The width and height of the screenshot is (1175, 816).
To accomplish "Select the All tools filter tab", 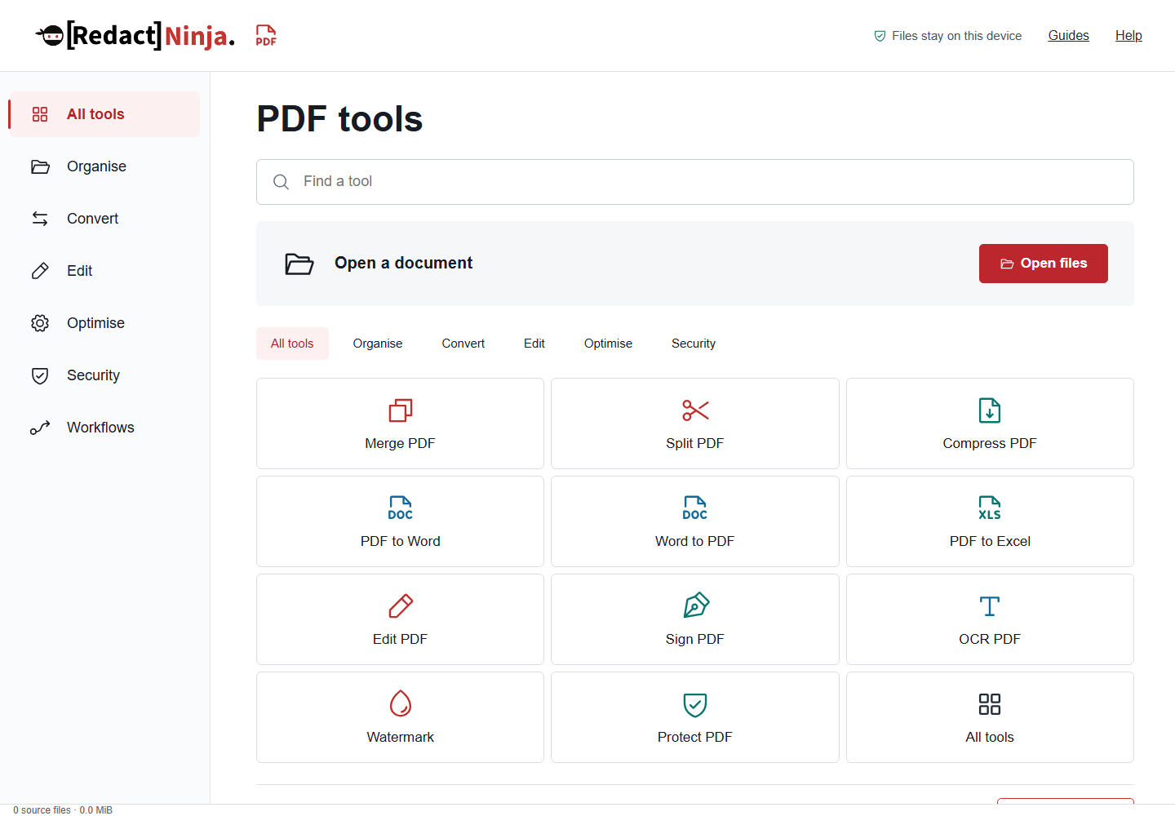I will tap(292, 344).
